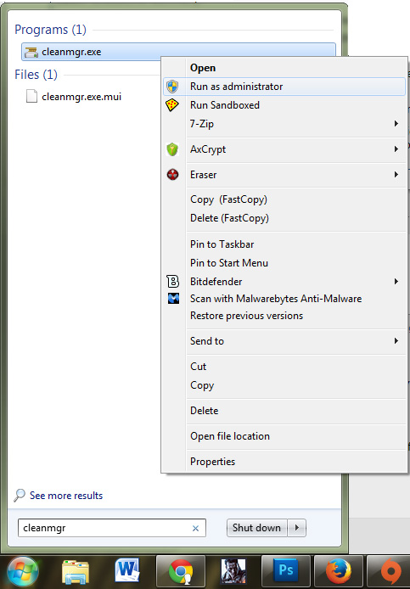Expand the 7-Zip submenu arrow
The width and height of the screenshot is (410, 589).
click(x=396, y=124)
